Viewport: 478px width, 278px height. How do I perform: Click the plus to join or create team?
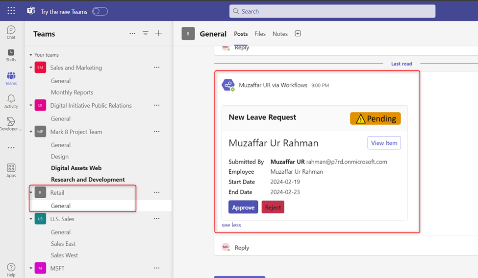pos(158,33)
